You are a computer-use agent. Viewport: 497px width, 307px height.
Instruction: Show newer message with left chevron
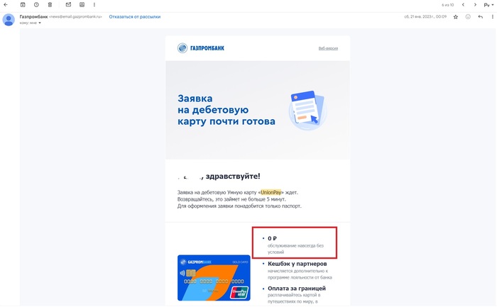[463, 5]
